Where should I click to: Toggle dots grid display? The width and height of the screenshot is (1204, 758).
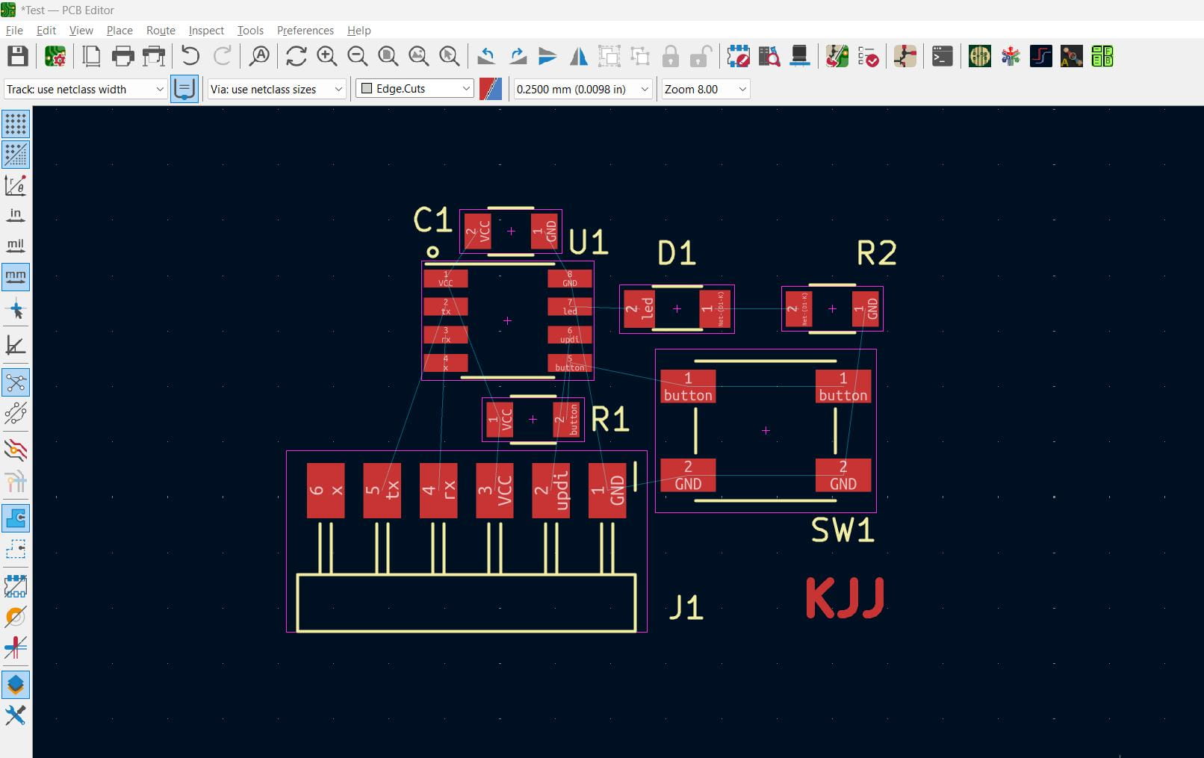(15, 123)
